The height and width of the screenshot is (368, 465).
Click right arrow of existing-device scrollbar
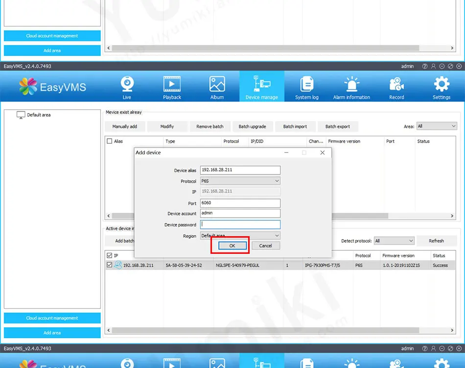(452, 216)
